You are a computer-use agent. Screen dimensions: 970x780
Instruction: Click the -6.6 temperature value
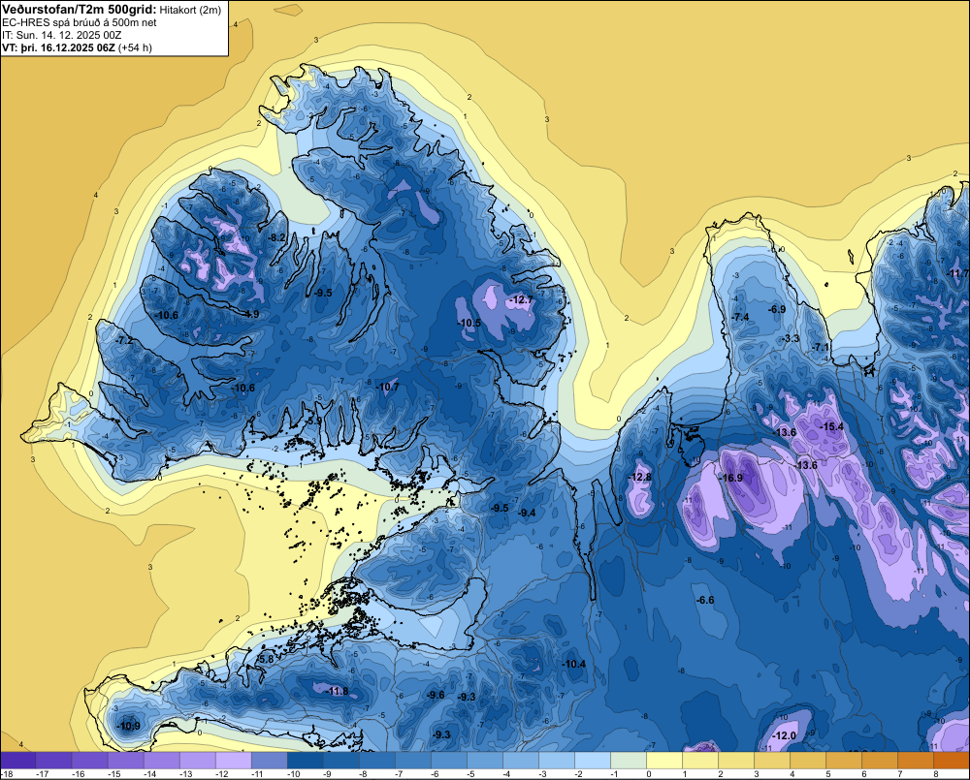(704, 600)
